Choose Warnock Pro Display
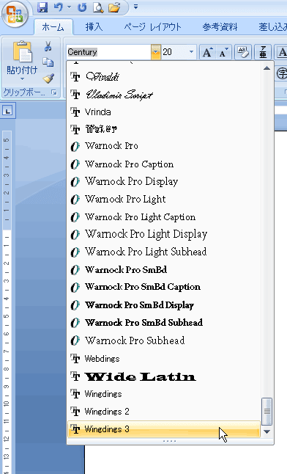Screen dimensions: 287x474 tap(164, 182)
